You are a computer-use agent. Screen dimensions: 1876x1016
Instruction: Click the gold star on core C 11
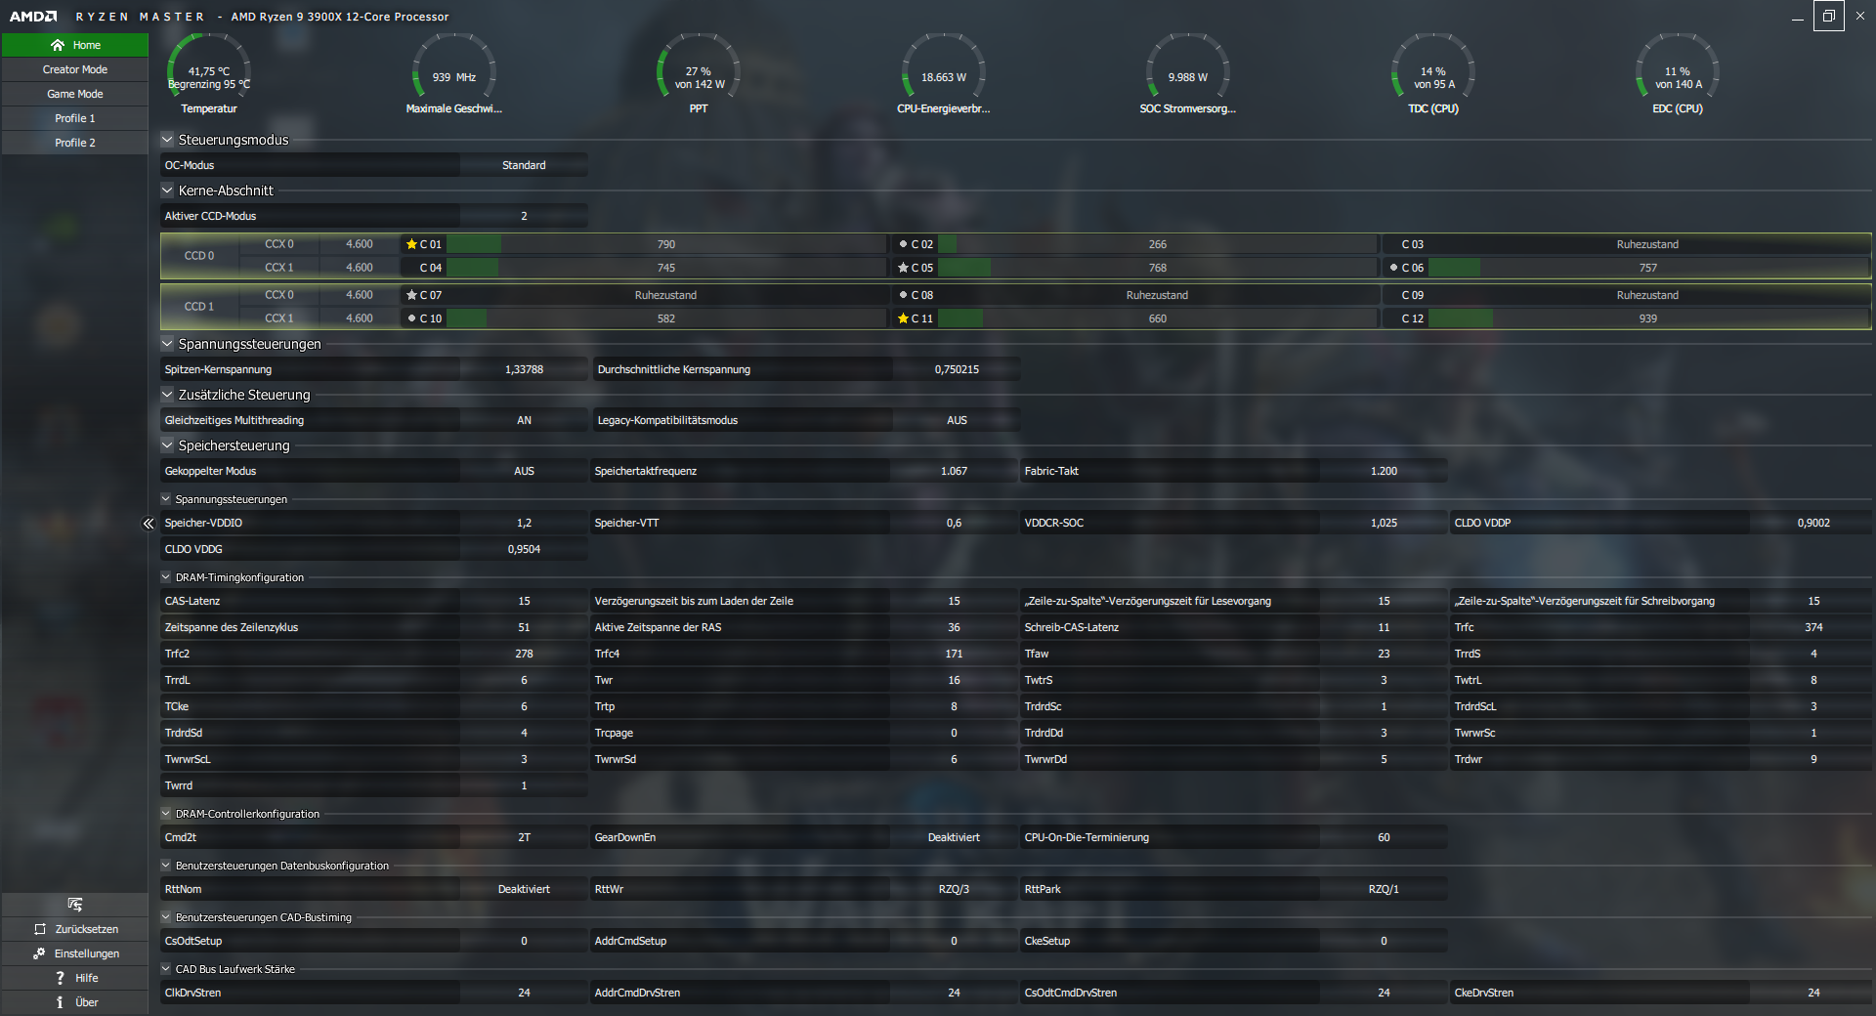pos(903,318)
